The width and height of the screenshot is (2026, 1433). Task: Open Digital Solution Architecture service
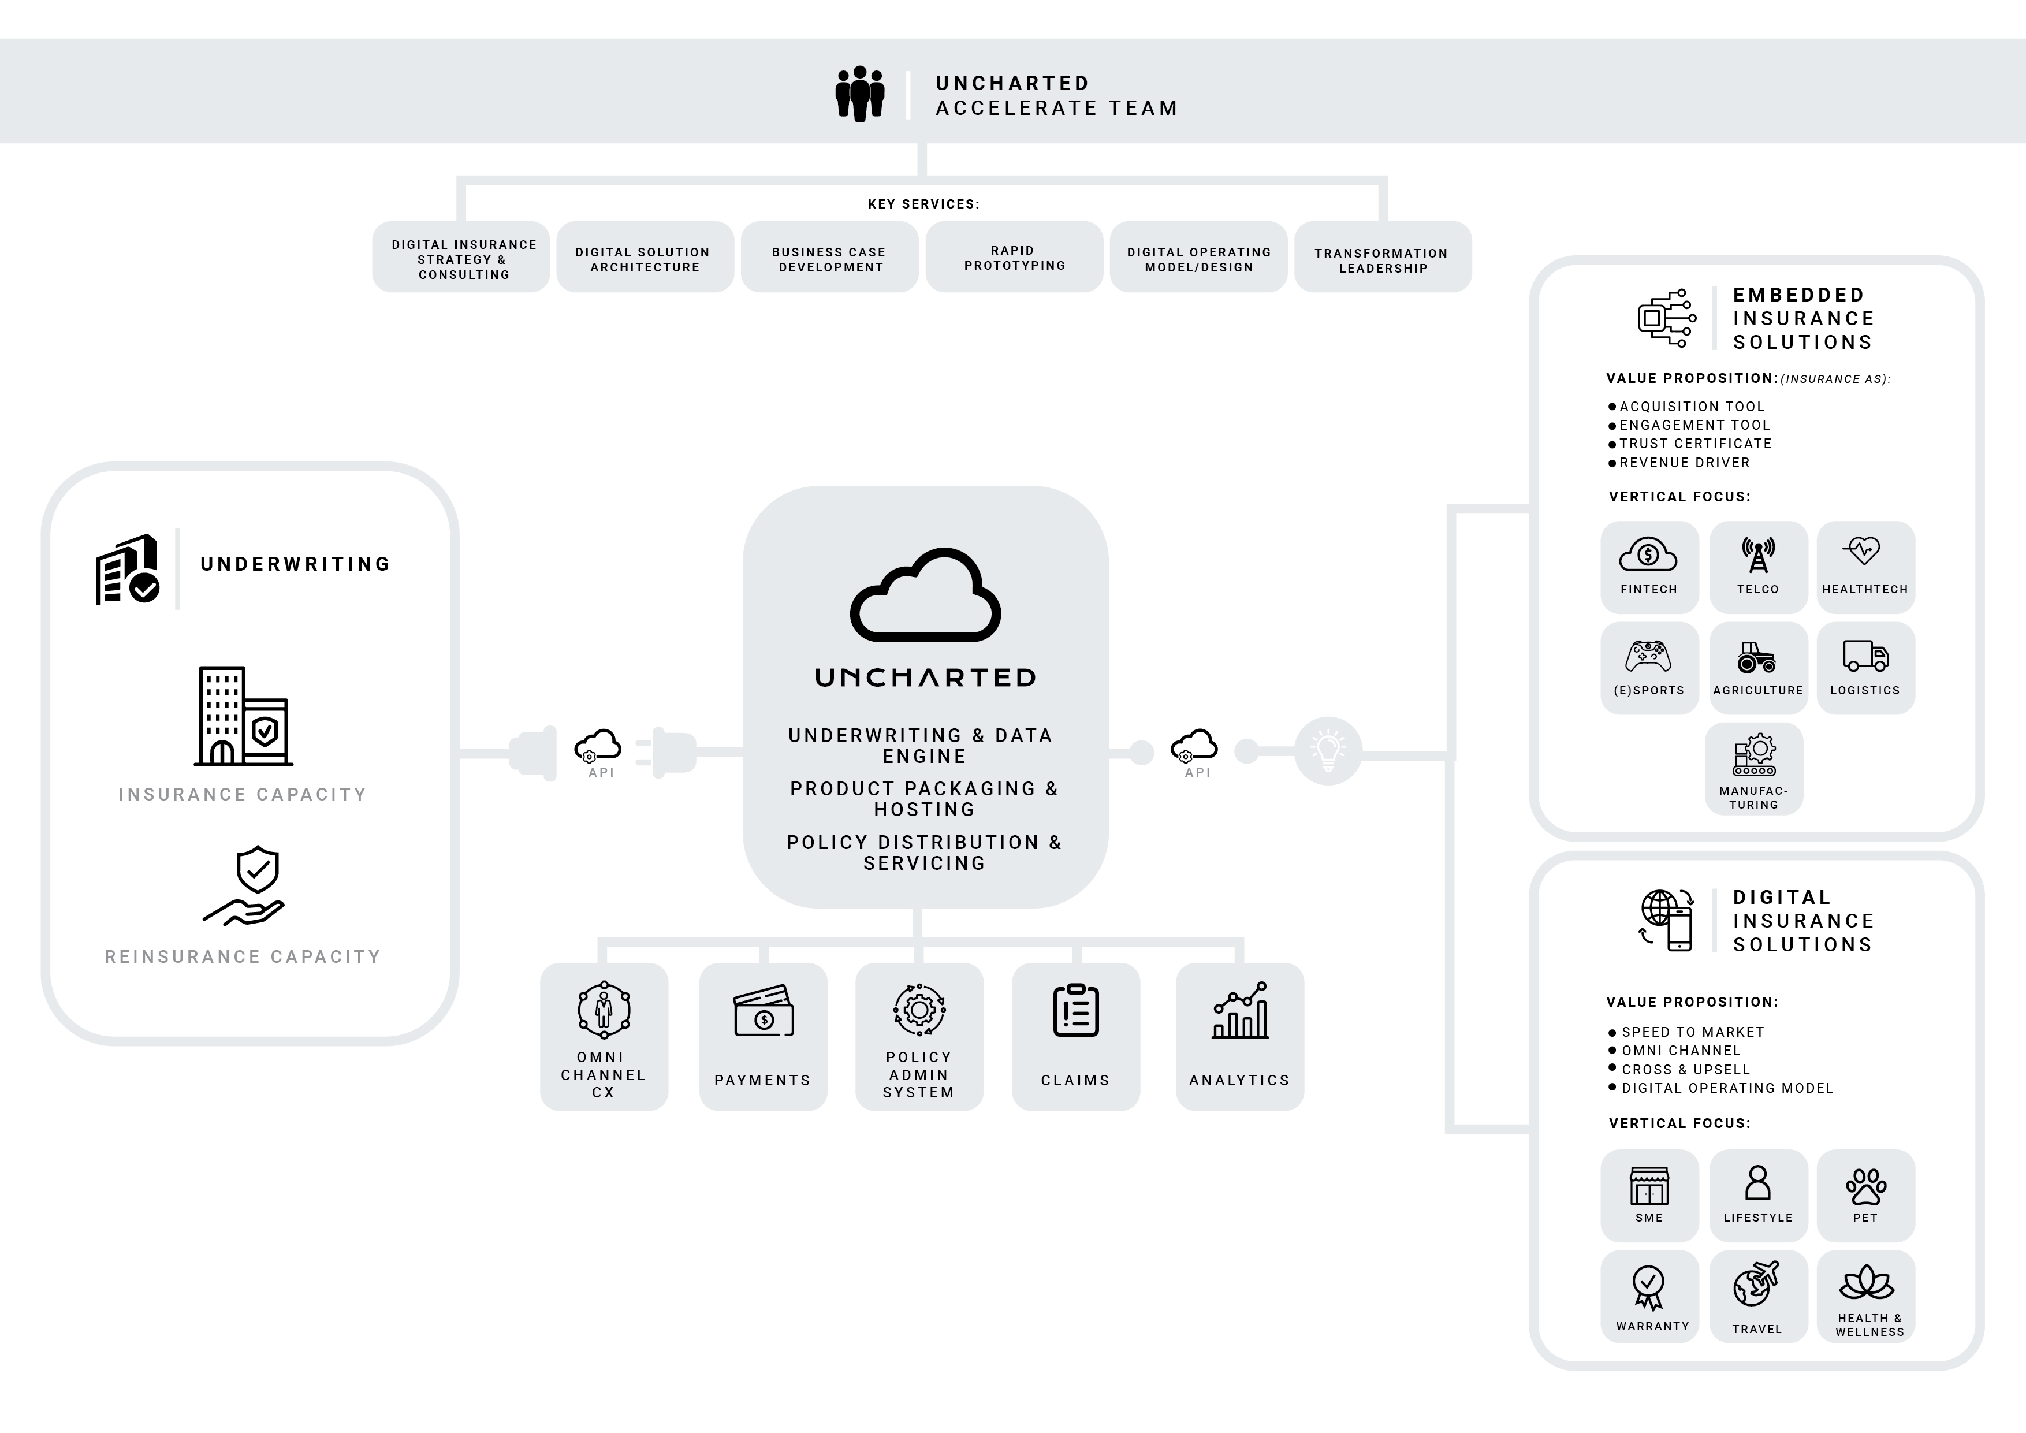[x=645, y=257]
